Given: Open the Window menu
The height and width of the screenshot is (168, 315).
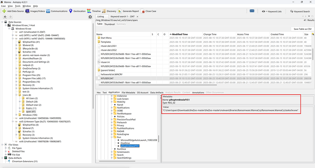Looking at the screenshot, I should (x=26, y=6).
